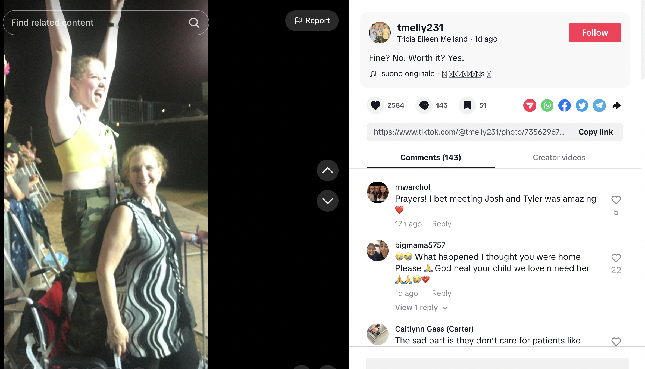Click the Find related content field
645x369 pixels.
coord(92,23)
